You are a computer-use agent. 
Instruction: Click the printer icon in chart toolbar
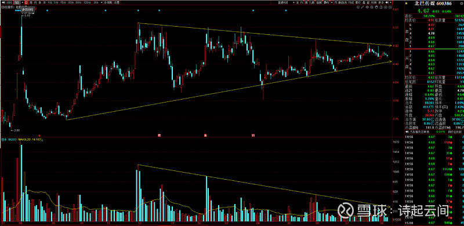[x=372, y=8]
